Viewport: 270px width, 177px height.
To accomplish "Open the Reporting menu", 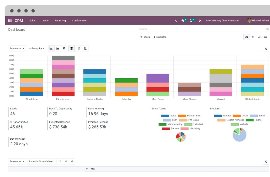I will tap(60, 21).
